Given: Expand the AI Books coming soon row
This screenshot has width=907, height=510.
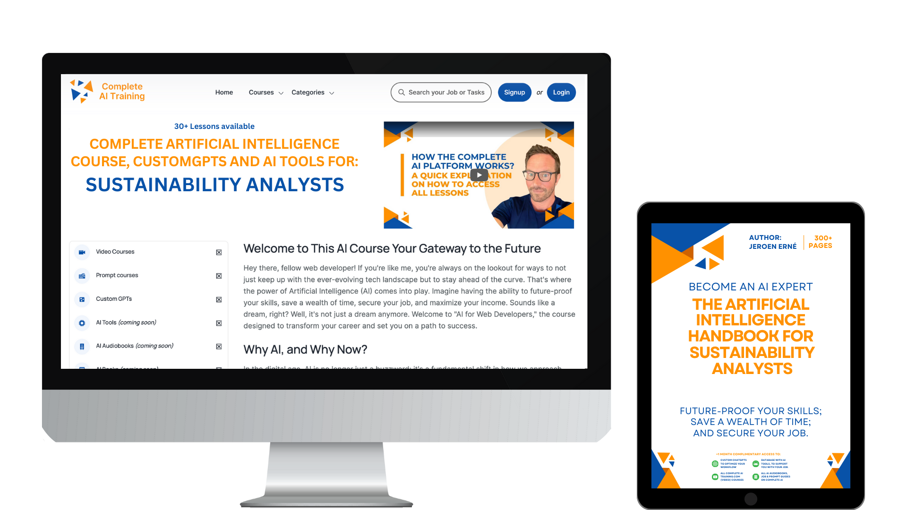Looking at the screenshot, I should pos(219,369).
